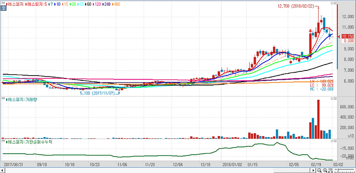Click the red down-arrow marker on the chart

click(310, 31)
